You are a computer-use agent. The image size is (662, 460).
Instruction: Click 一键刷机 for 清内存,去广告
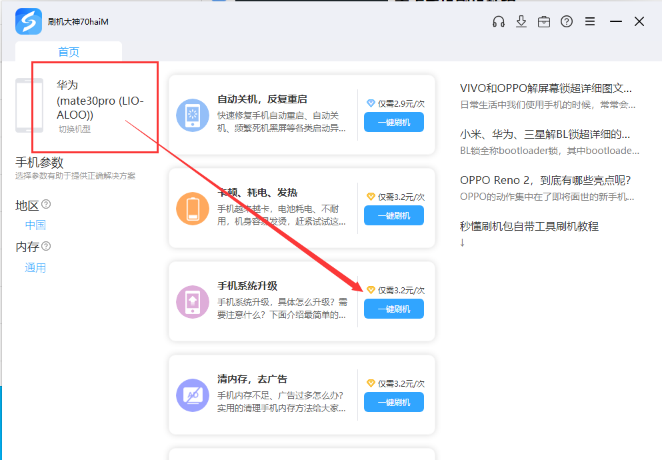pyautogui.click(x=394, y=402)
